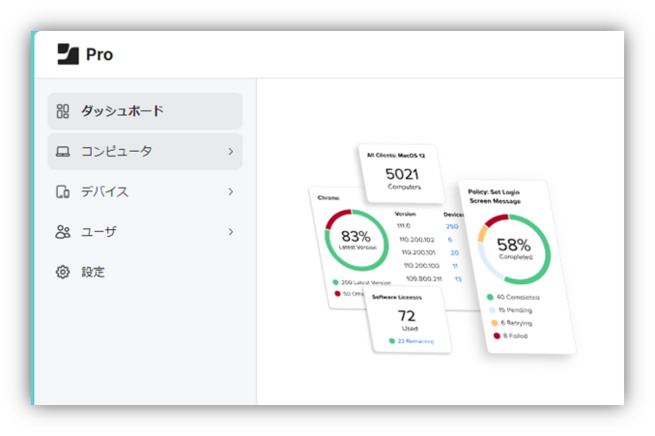Click version row "110.200.101"
655x436 pixels.
[x=418, y=253]
